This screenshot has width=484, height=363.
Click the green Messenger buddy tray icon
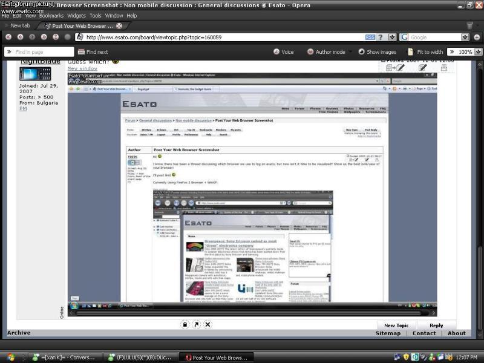point(431,357)
